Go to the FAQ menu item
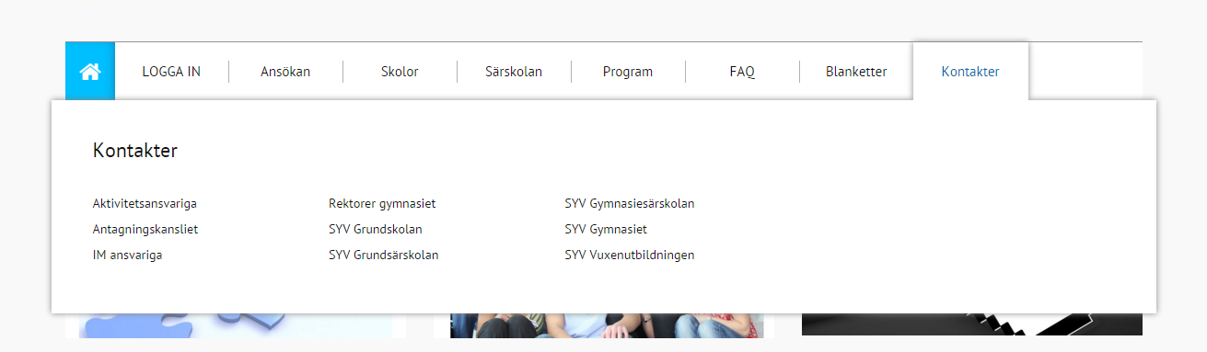 (x=742, y=72)
